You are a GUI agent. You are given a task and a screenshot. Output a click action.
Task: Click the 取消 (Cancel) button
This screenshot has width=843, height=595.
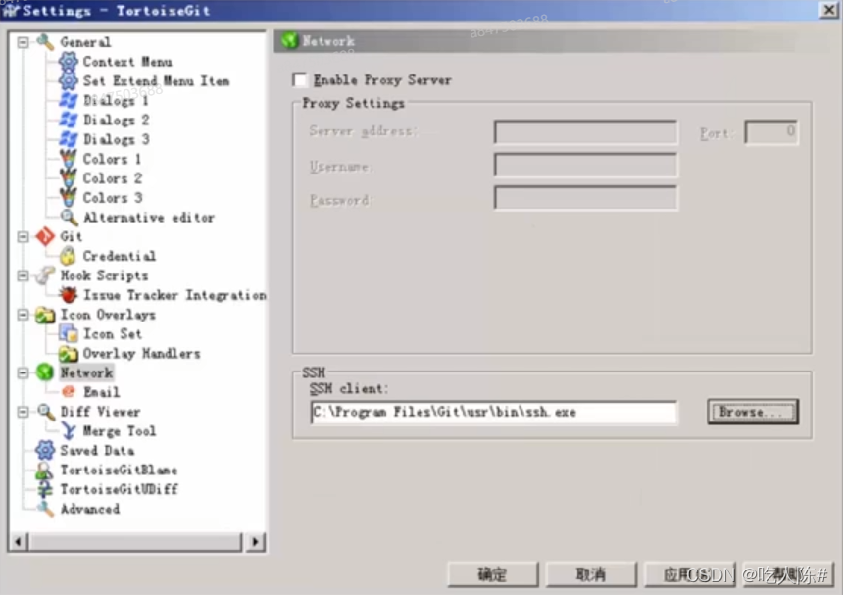pyautogui.click(x=591, y=574)
